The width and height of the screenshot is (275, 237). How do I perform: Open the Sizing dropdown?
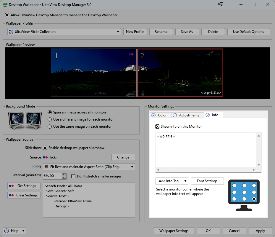tap(132, 167)
